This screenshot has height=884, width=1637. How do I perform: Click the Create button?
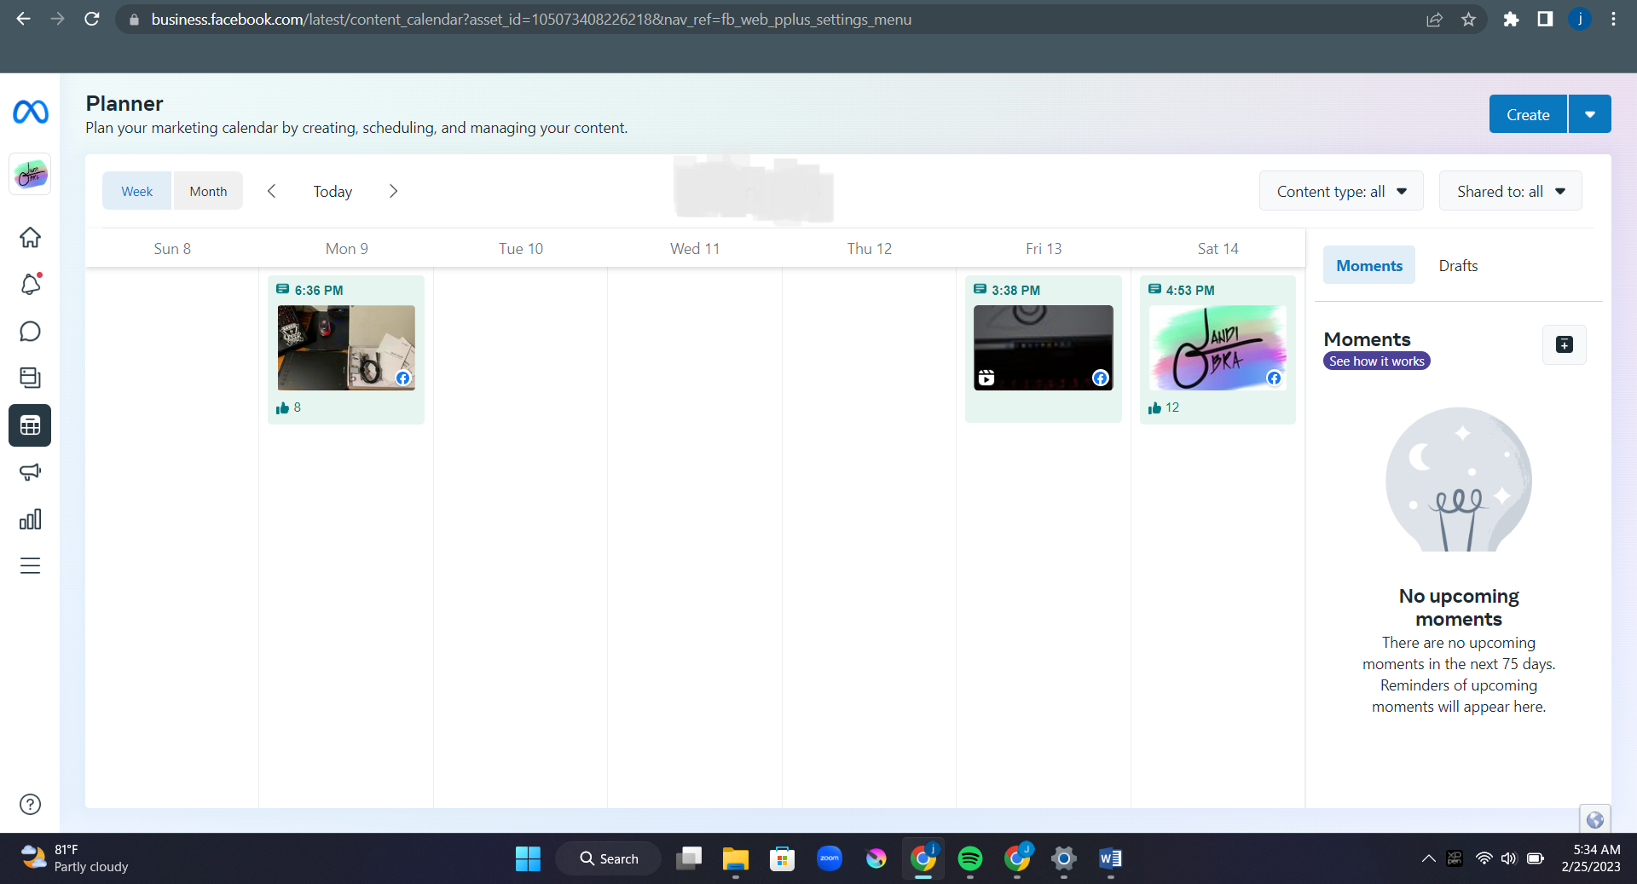tap(1528, 114)
